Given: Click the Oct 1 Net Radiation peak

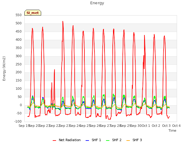Looking at the screenshot, I should pyautogui.click(x=144, y=36).
